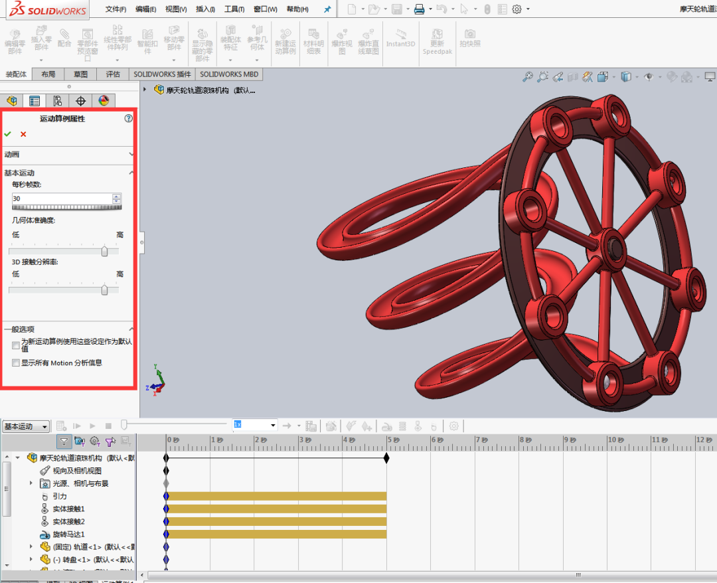Confirm settings with the green checkmark
This screenshot has width=717, height=583.
[7, 133]
